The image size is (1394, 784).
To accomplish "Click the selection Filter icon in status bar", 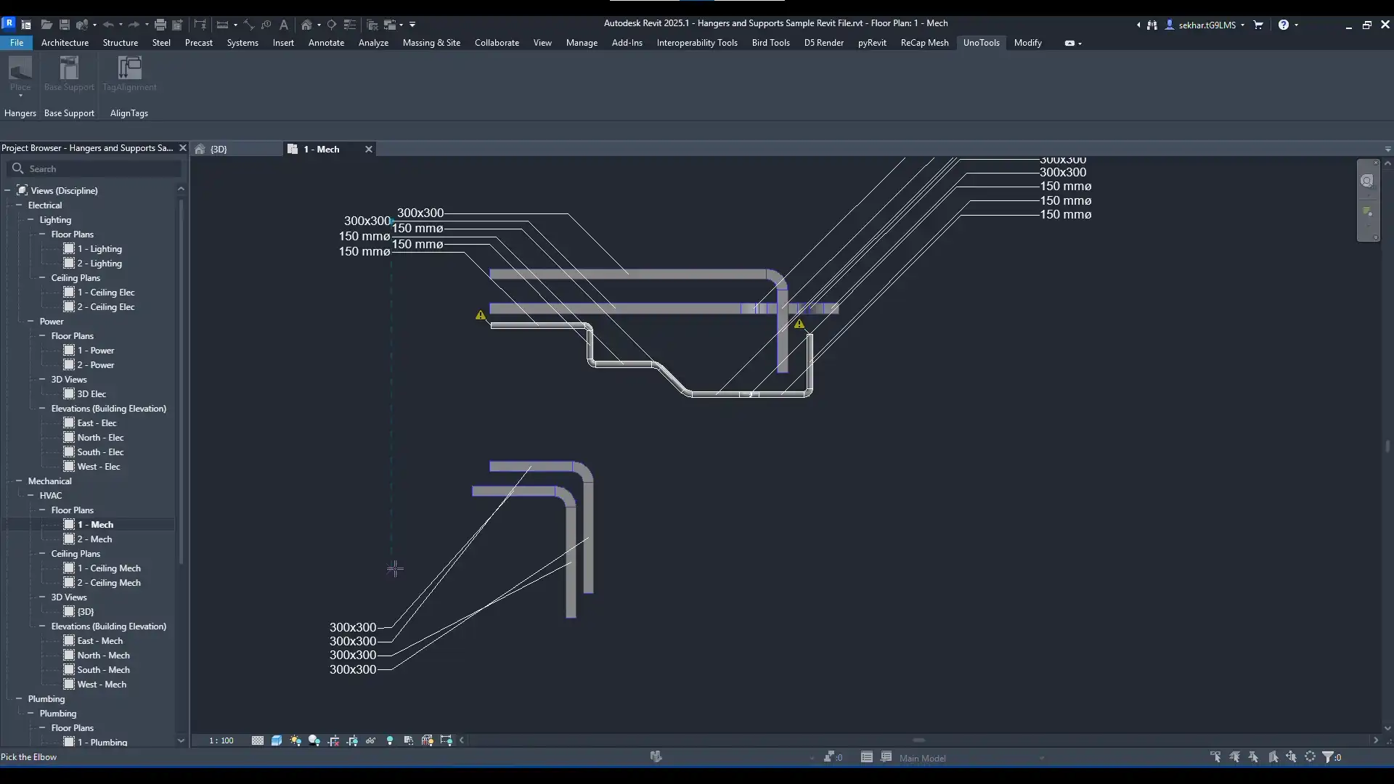I will (x=1328, y=757).
